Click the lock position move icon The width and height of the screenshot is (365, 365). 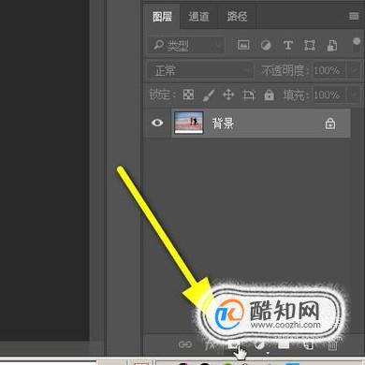pyautogui.click(x=228, y=95)
